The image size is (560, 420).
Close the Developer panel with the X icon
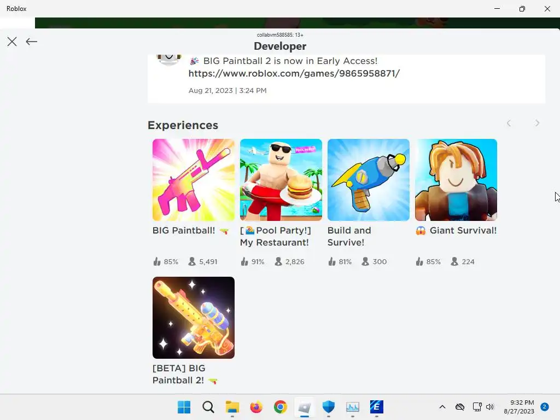pyautogui.click(x=12, y=42)
